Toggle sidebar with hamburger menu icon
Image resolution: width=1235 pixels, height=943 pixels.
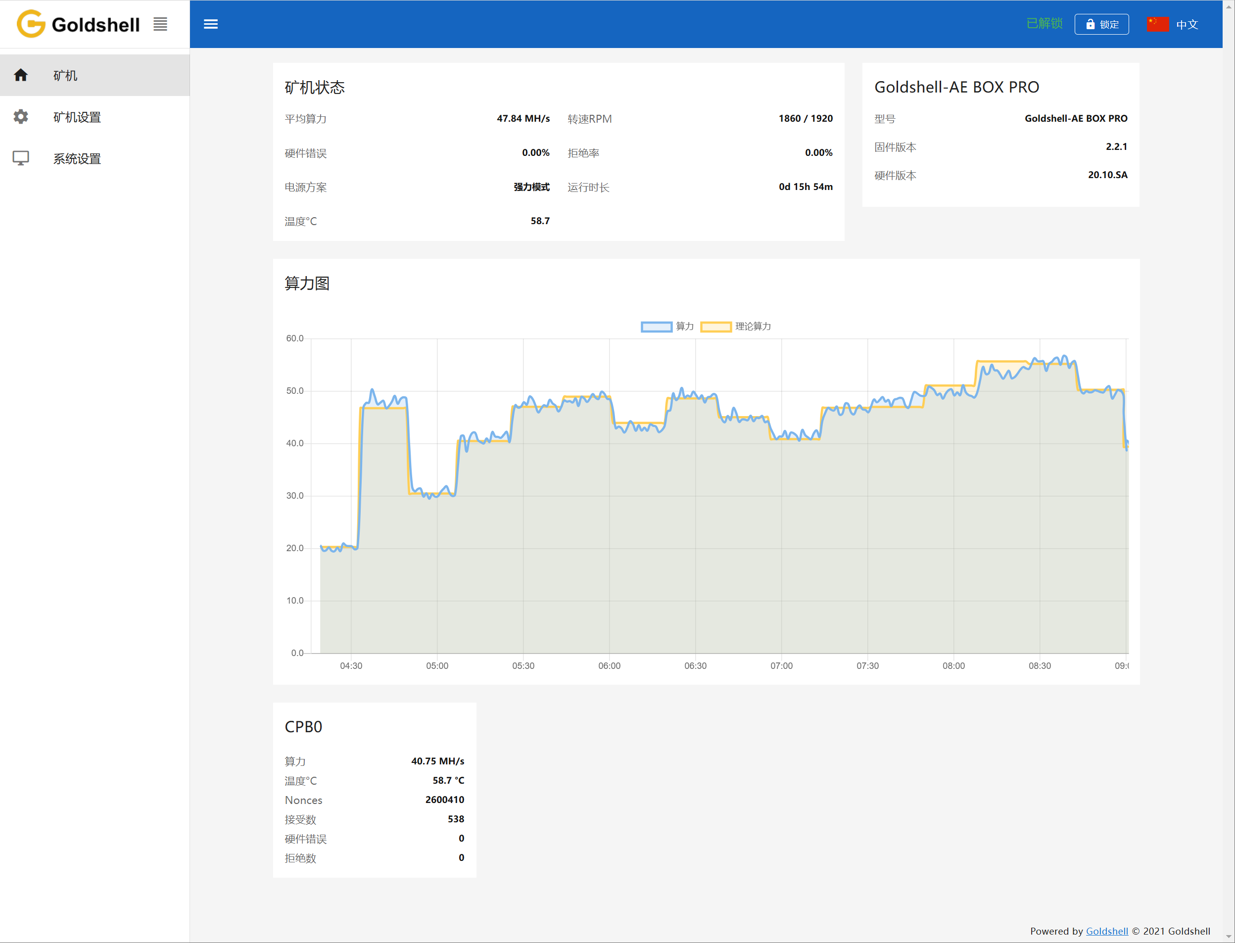[x=210, y=24]
